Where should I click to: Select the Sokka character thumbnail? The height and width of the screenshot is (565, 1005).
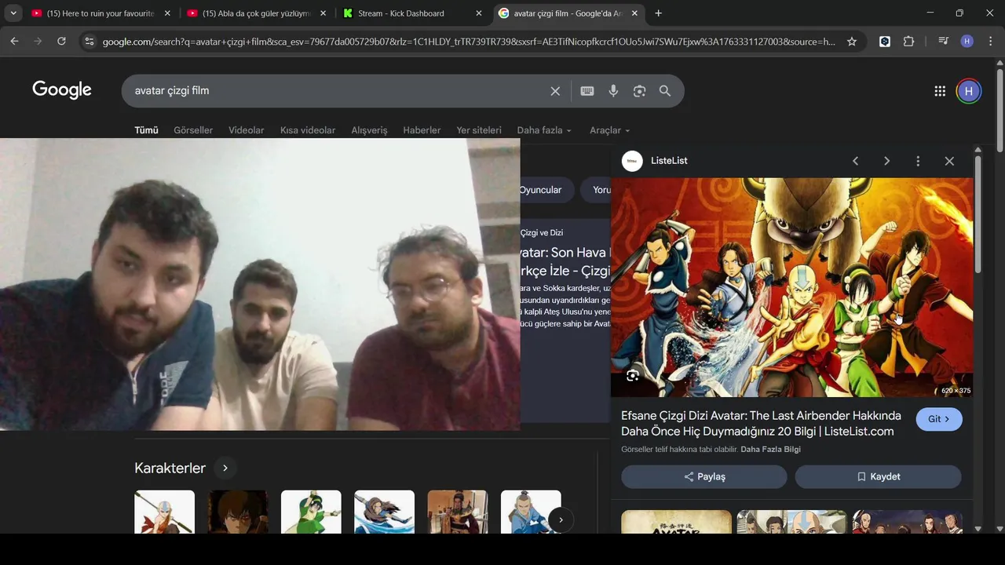pyautogui.click(x=531, y=512)
